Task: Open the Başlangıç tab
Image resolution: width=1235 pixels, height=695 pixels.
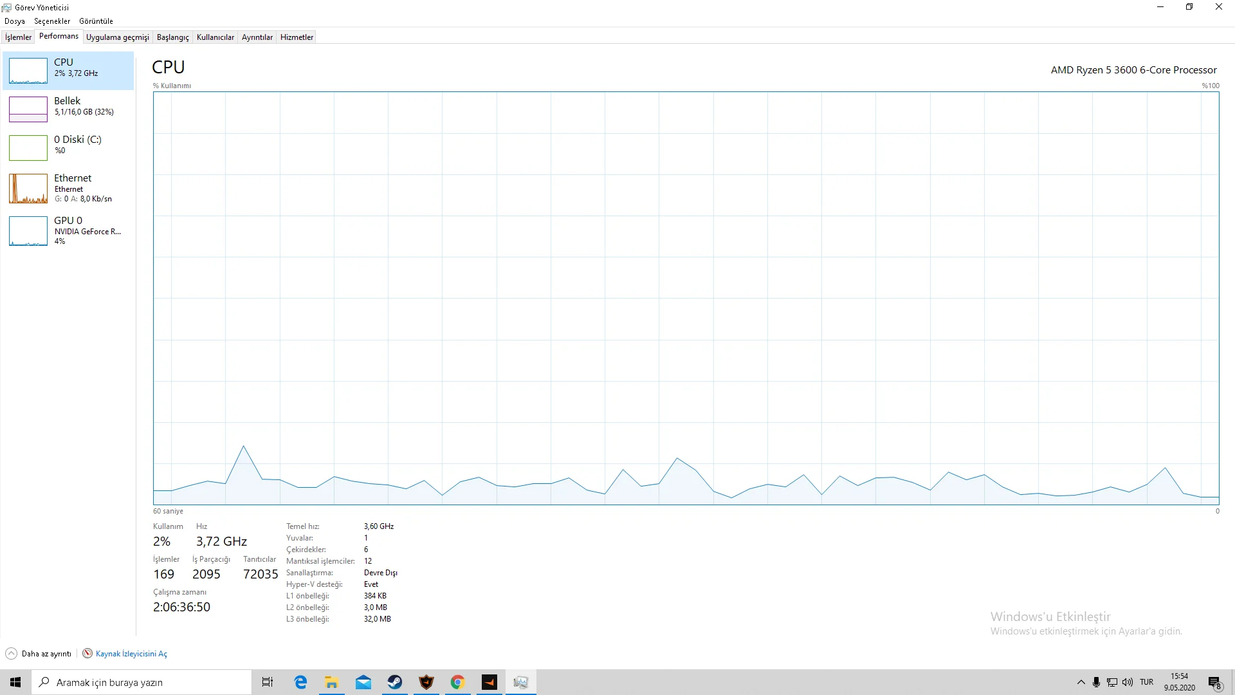Action: pos(172,37)
